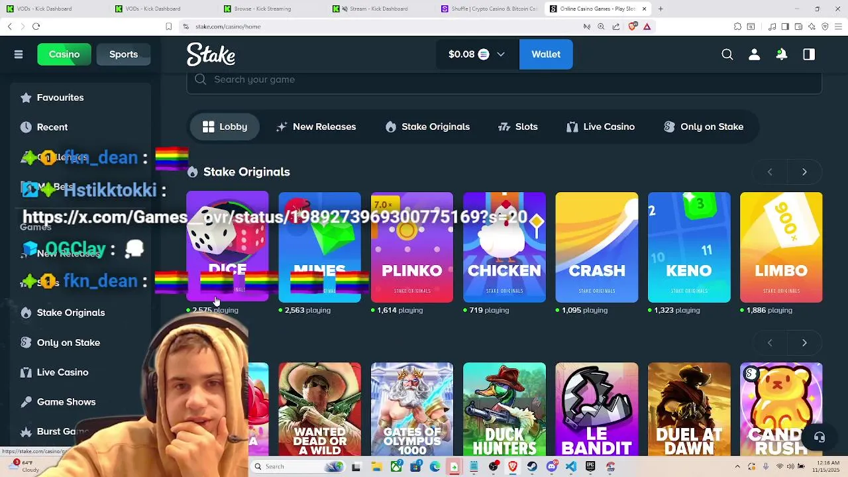This screenshot has width=848, height=477.
Task: Open the Crash game tile
Action: click(x=597, y=247)
